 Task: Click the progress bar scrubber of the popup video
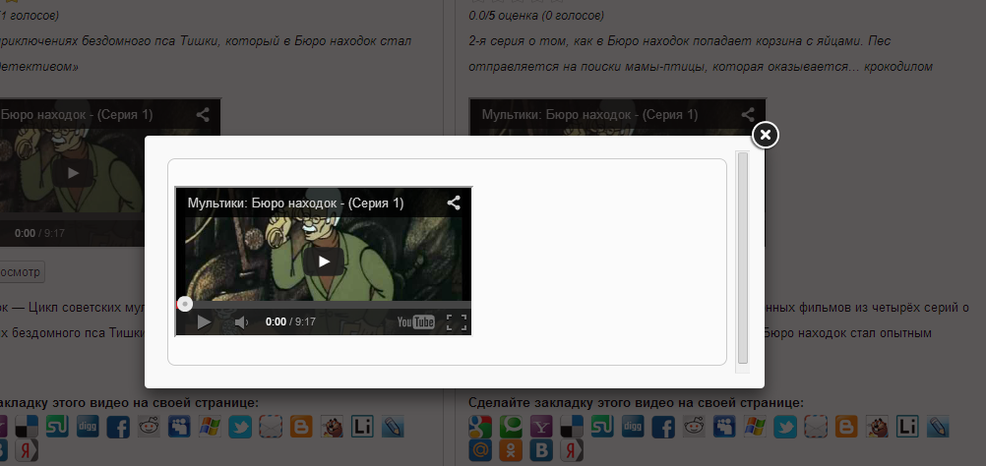(x=184, y=304)
